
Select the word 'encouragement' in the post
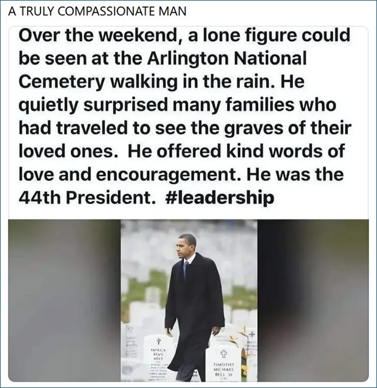coord(166,174)
